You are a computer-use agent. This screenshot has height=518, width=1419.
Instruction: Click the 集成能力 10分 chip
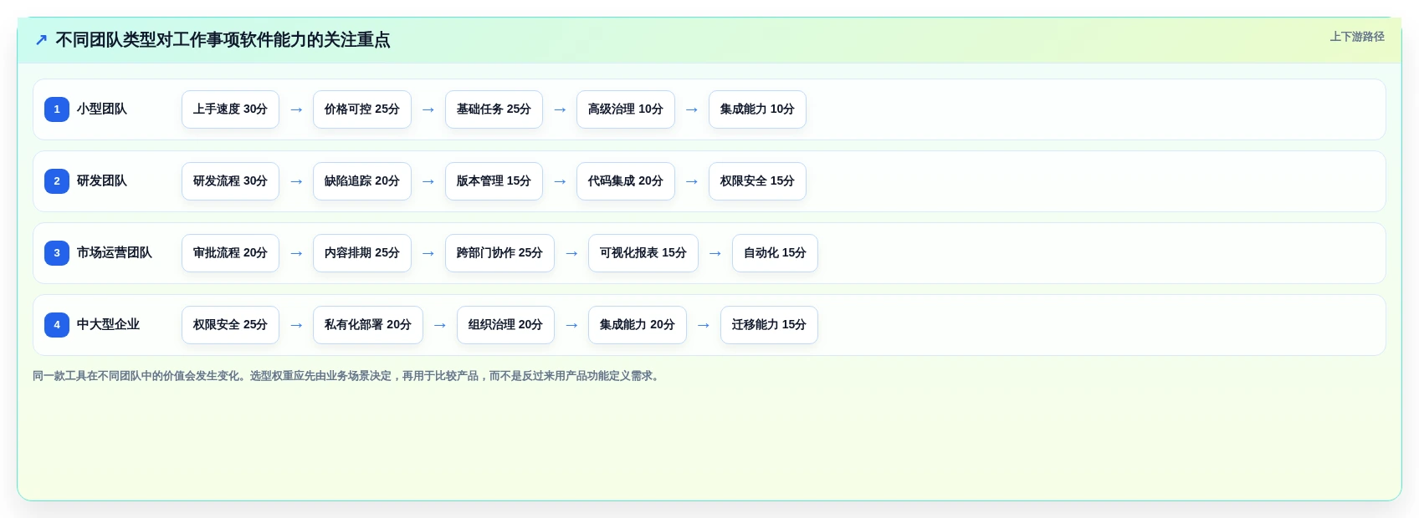[757, 109]
